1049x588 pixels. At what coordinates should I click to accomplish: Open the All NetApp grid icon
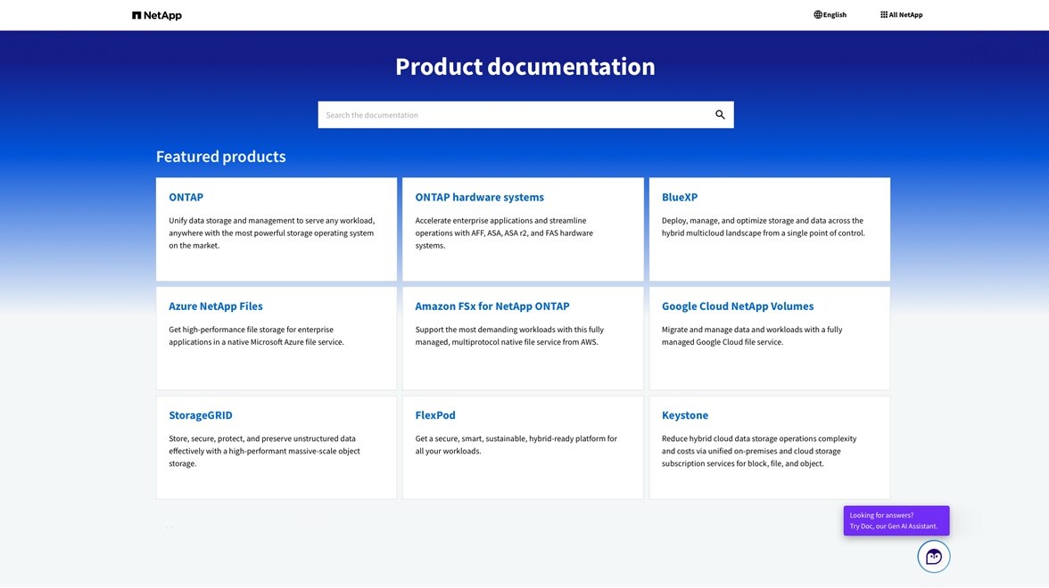(x=882, y=13)
